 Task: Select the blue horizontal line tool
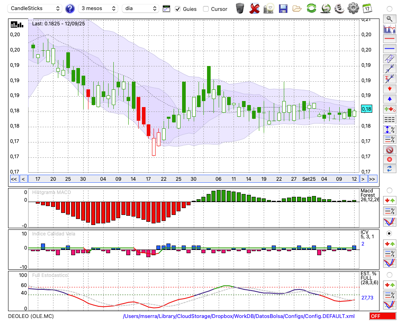[390, 49]
